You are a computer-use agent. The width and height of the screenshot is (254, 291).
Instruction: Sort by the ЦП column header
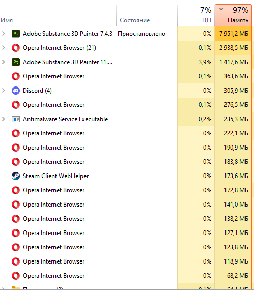(196, 15)
